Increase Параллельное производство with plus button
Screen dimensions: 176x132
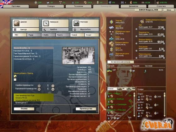coord(53,89)
